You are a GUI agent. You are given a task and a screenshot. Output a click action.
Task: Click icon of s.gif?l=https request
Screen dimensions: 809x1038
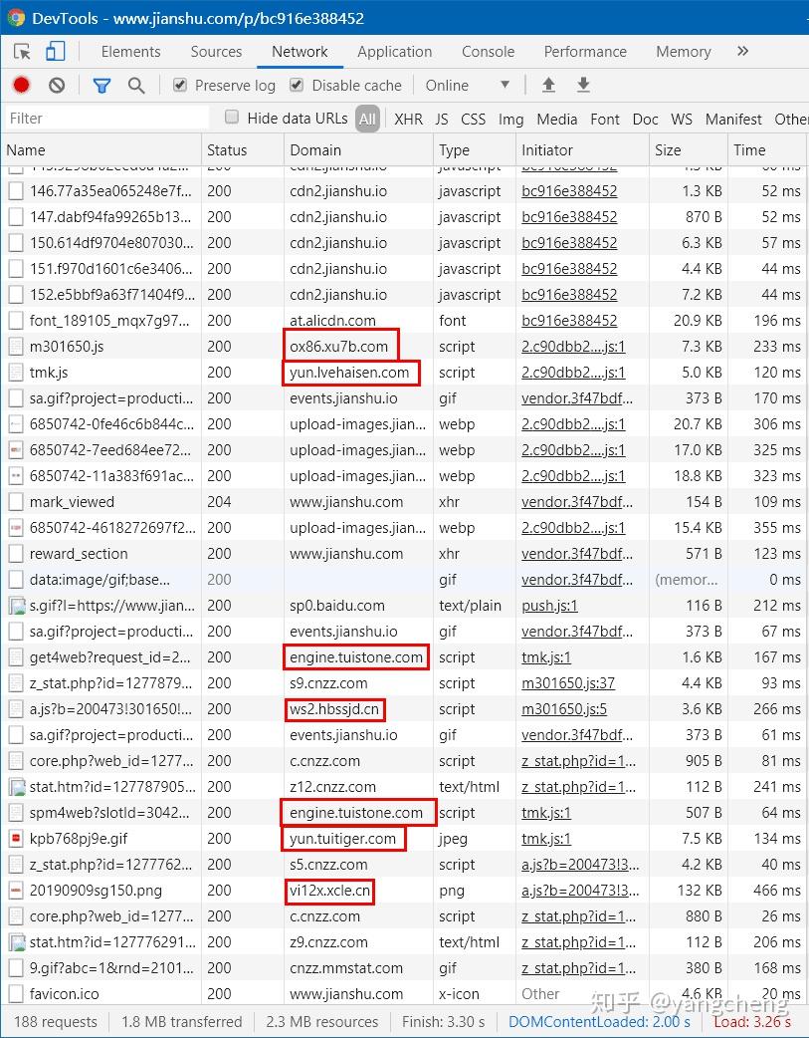pos(16,605)
